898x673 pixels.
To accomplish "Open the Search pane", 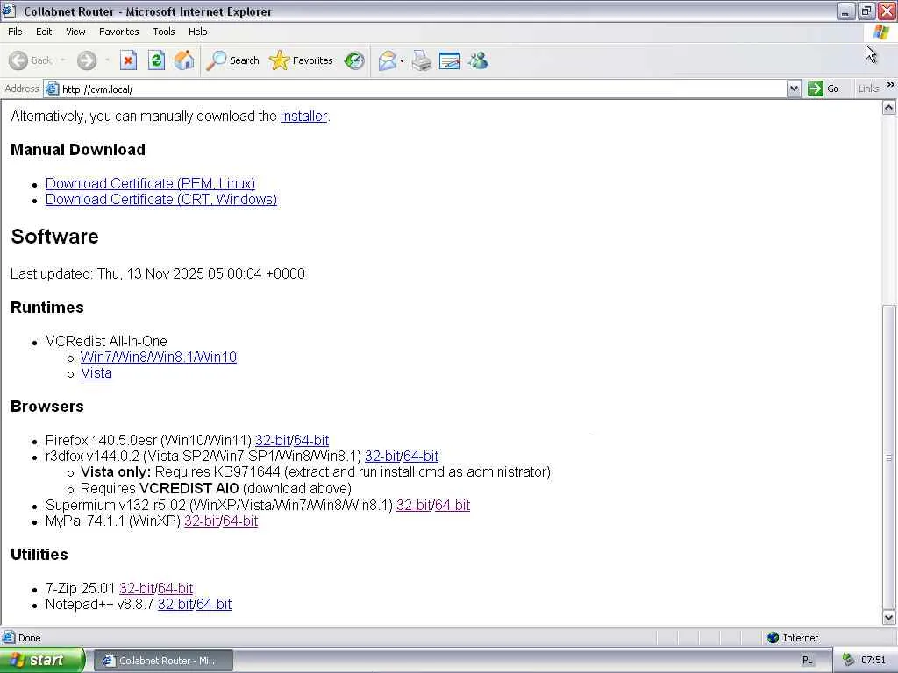I will coord(232,60).
